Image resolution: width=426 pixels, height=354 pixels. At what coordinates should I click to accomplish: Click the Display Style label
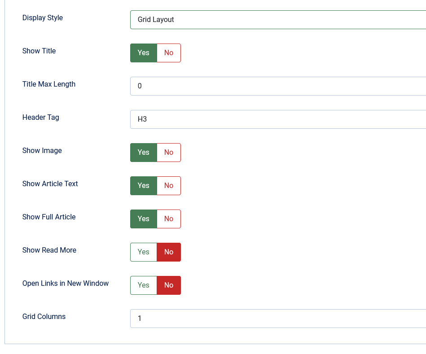click(x=42, y=17)
